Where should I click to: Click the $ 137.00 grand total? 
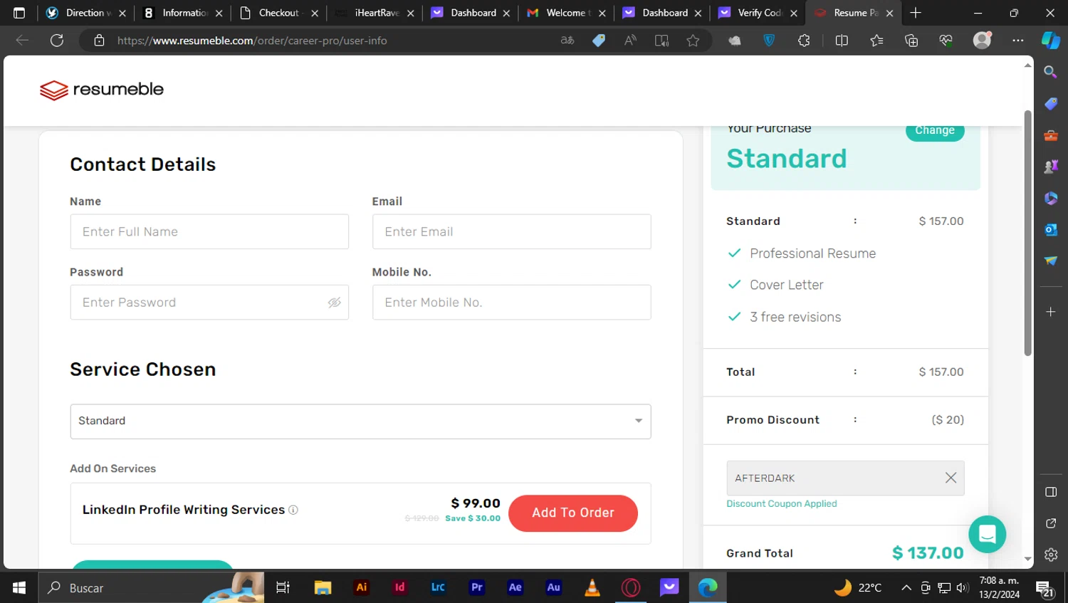[928, 553]
